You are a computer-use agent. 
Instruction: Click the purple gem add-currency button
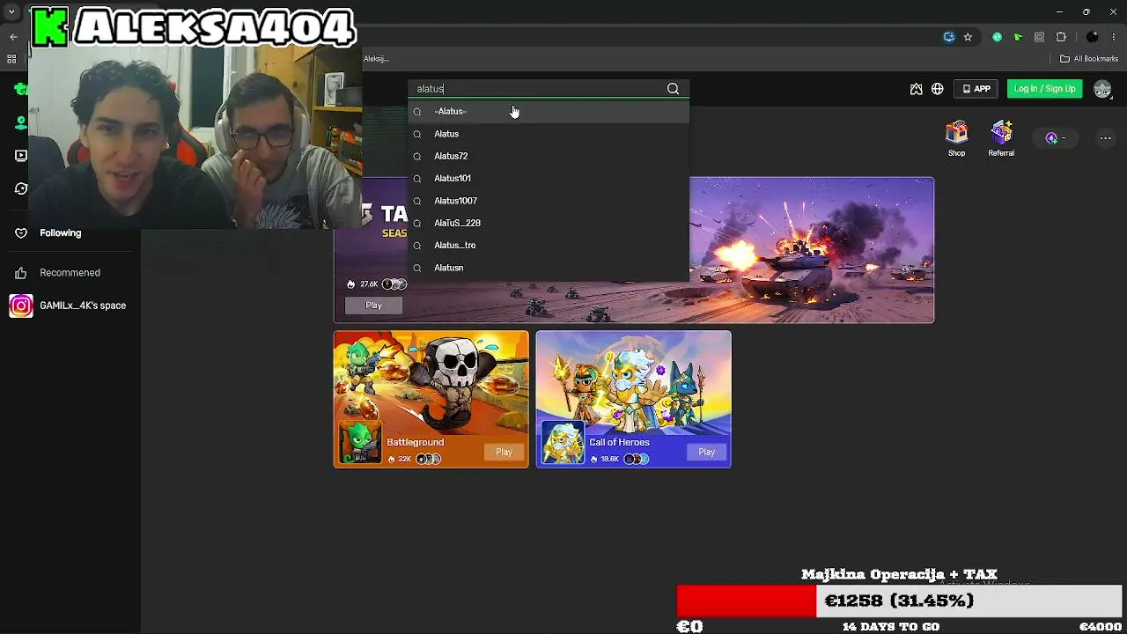(x=1051, y=138)
